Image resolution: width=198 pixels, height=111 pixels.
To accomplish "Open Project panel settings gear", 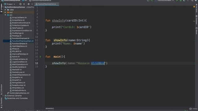I will 28,4.
